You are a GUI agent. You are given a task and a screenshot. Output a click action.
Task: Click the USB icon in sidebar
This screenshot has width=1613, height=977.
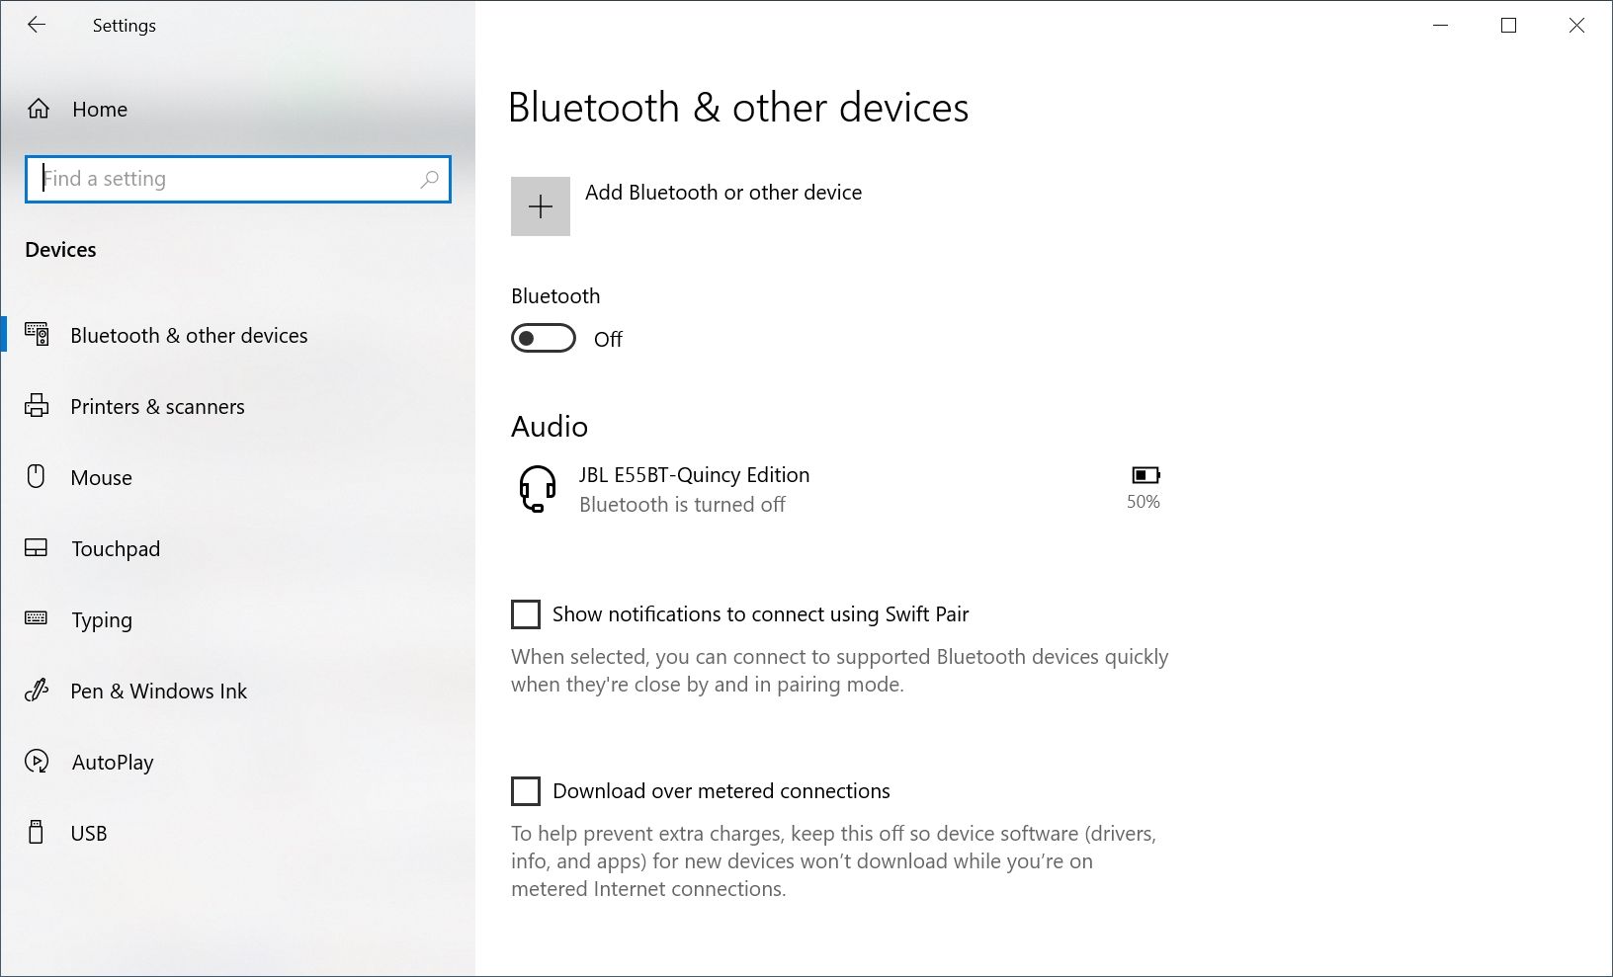pyautogui.click(x=38, y=833)
